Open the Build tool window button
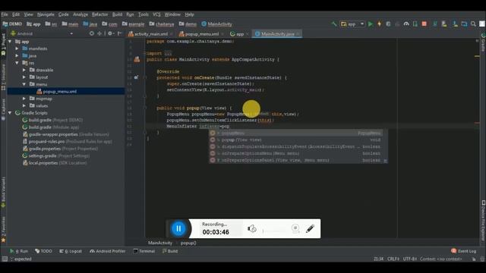The image size is (486, 273). pyautogui.click(x=170, y=251)
